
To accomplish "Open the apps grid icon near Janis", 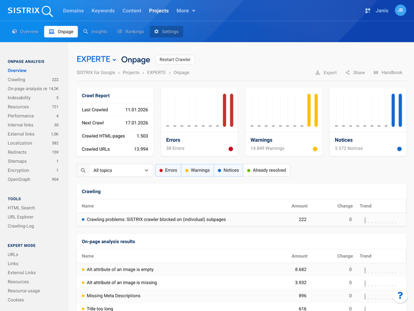I will (x=367, y=11).
